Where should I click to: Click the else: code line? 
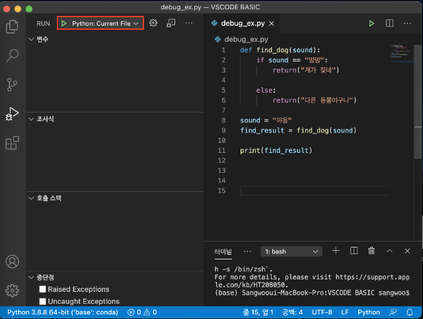point(266,90)
